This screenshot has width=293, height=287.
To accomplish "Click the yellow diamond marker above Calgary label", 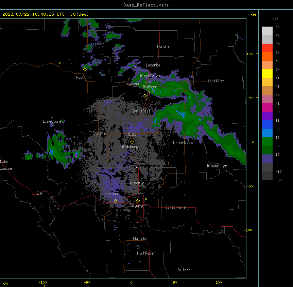I will [138, 201].
